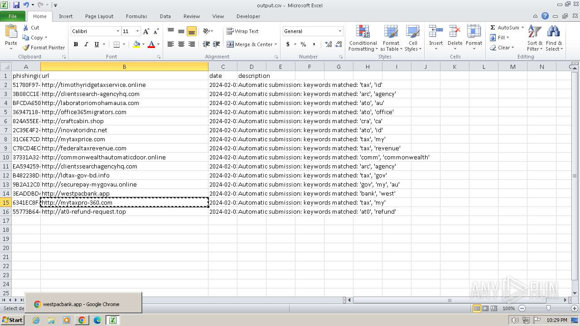
Task: Decrease cell indent
Action: click(206, 44)
